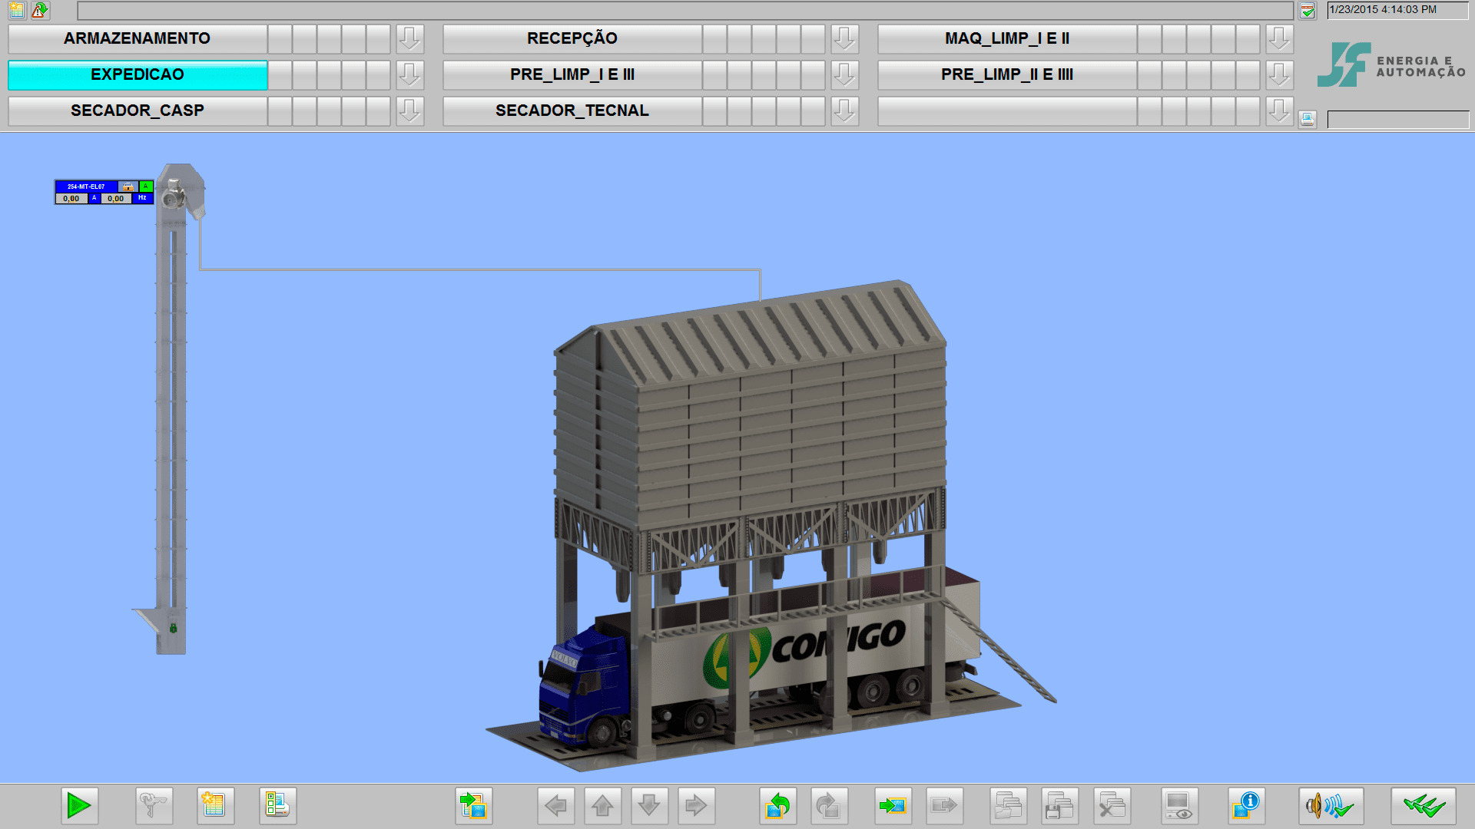Viewport: 1475px width, 829px height.
Task: Toggle the green A mode indicator on motor faceplate
Action: pos(146,187)
